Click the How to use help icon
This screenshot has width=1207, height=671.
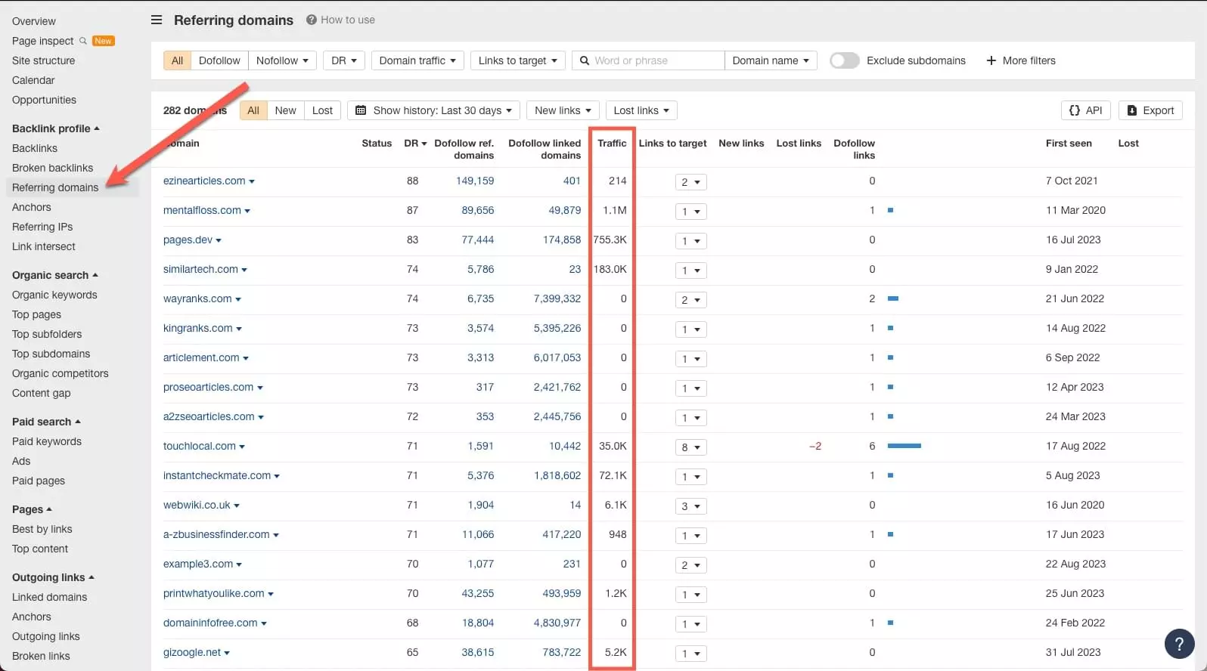(x=311, y=20)
